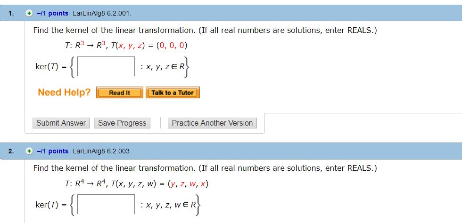Select the LarLinAlg8 6.2.001 problem code
This screenshot has height=223, width=462.
pos(102,13)
